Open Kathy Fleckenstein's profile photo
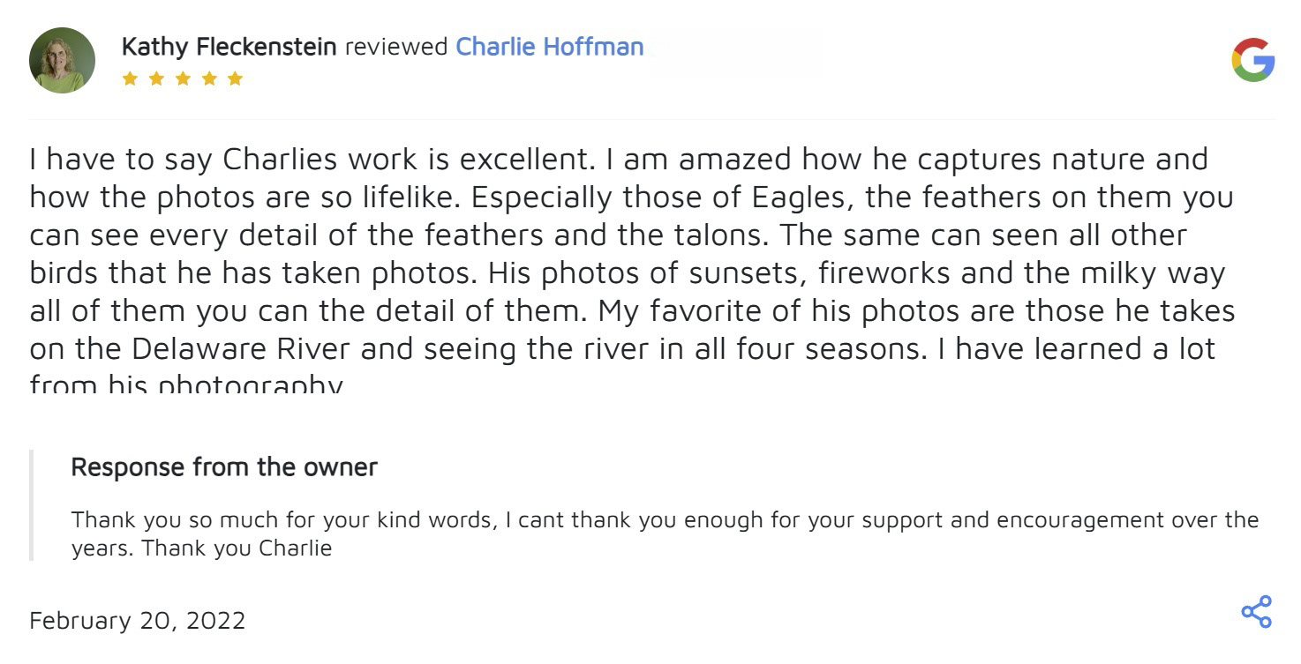Screen dimensions: 1301x664 pyautogui.click(x=62, y=60)
